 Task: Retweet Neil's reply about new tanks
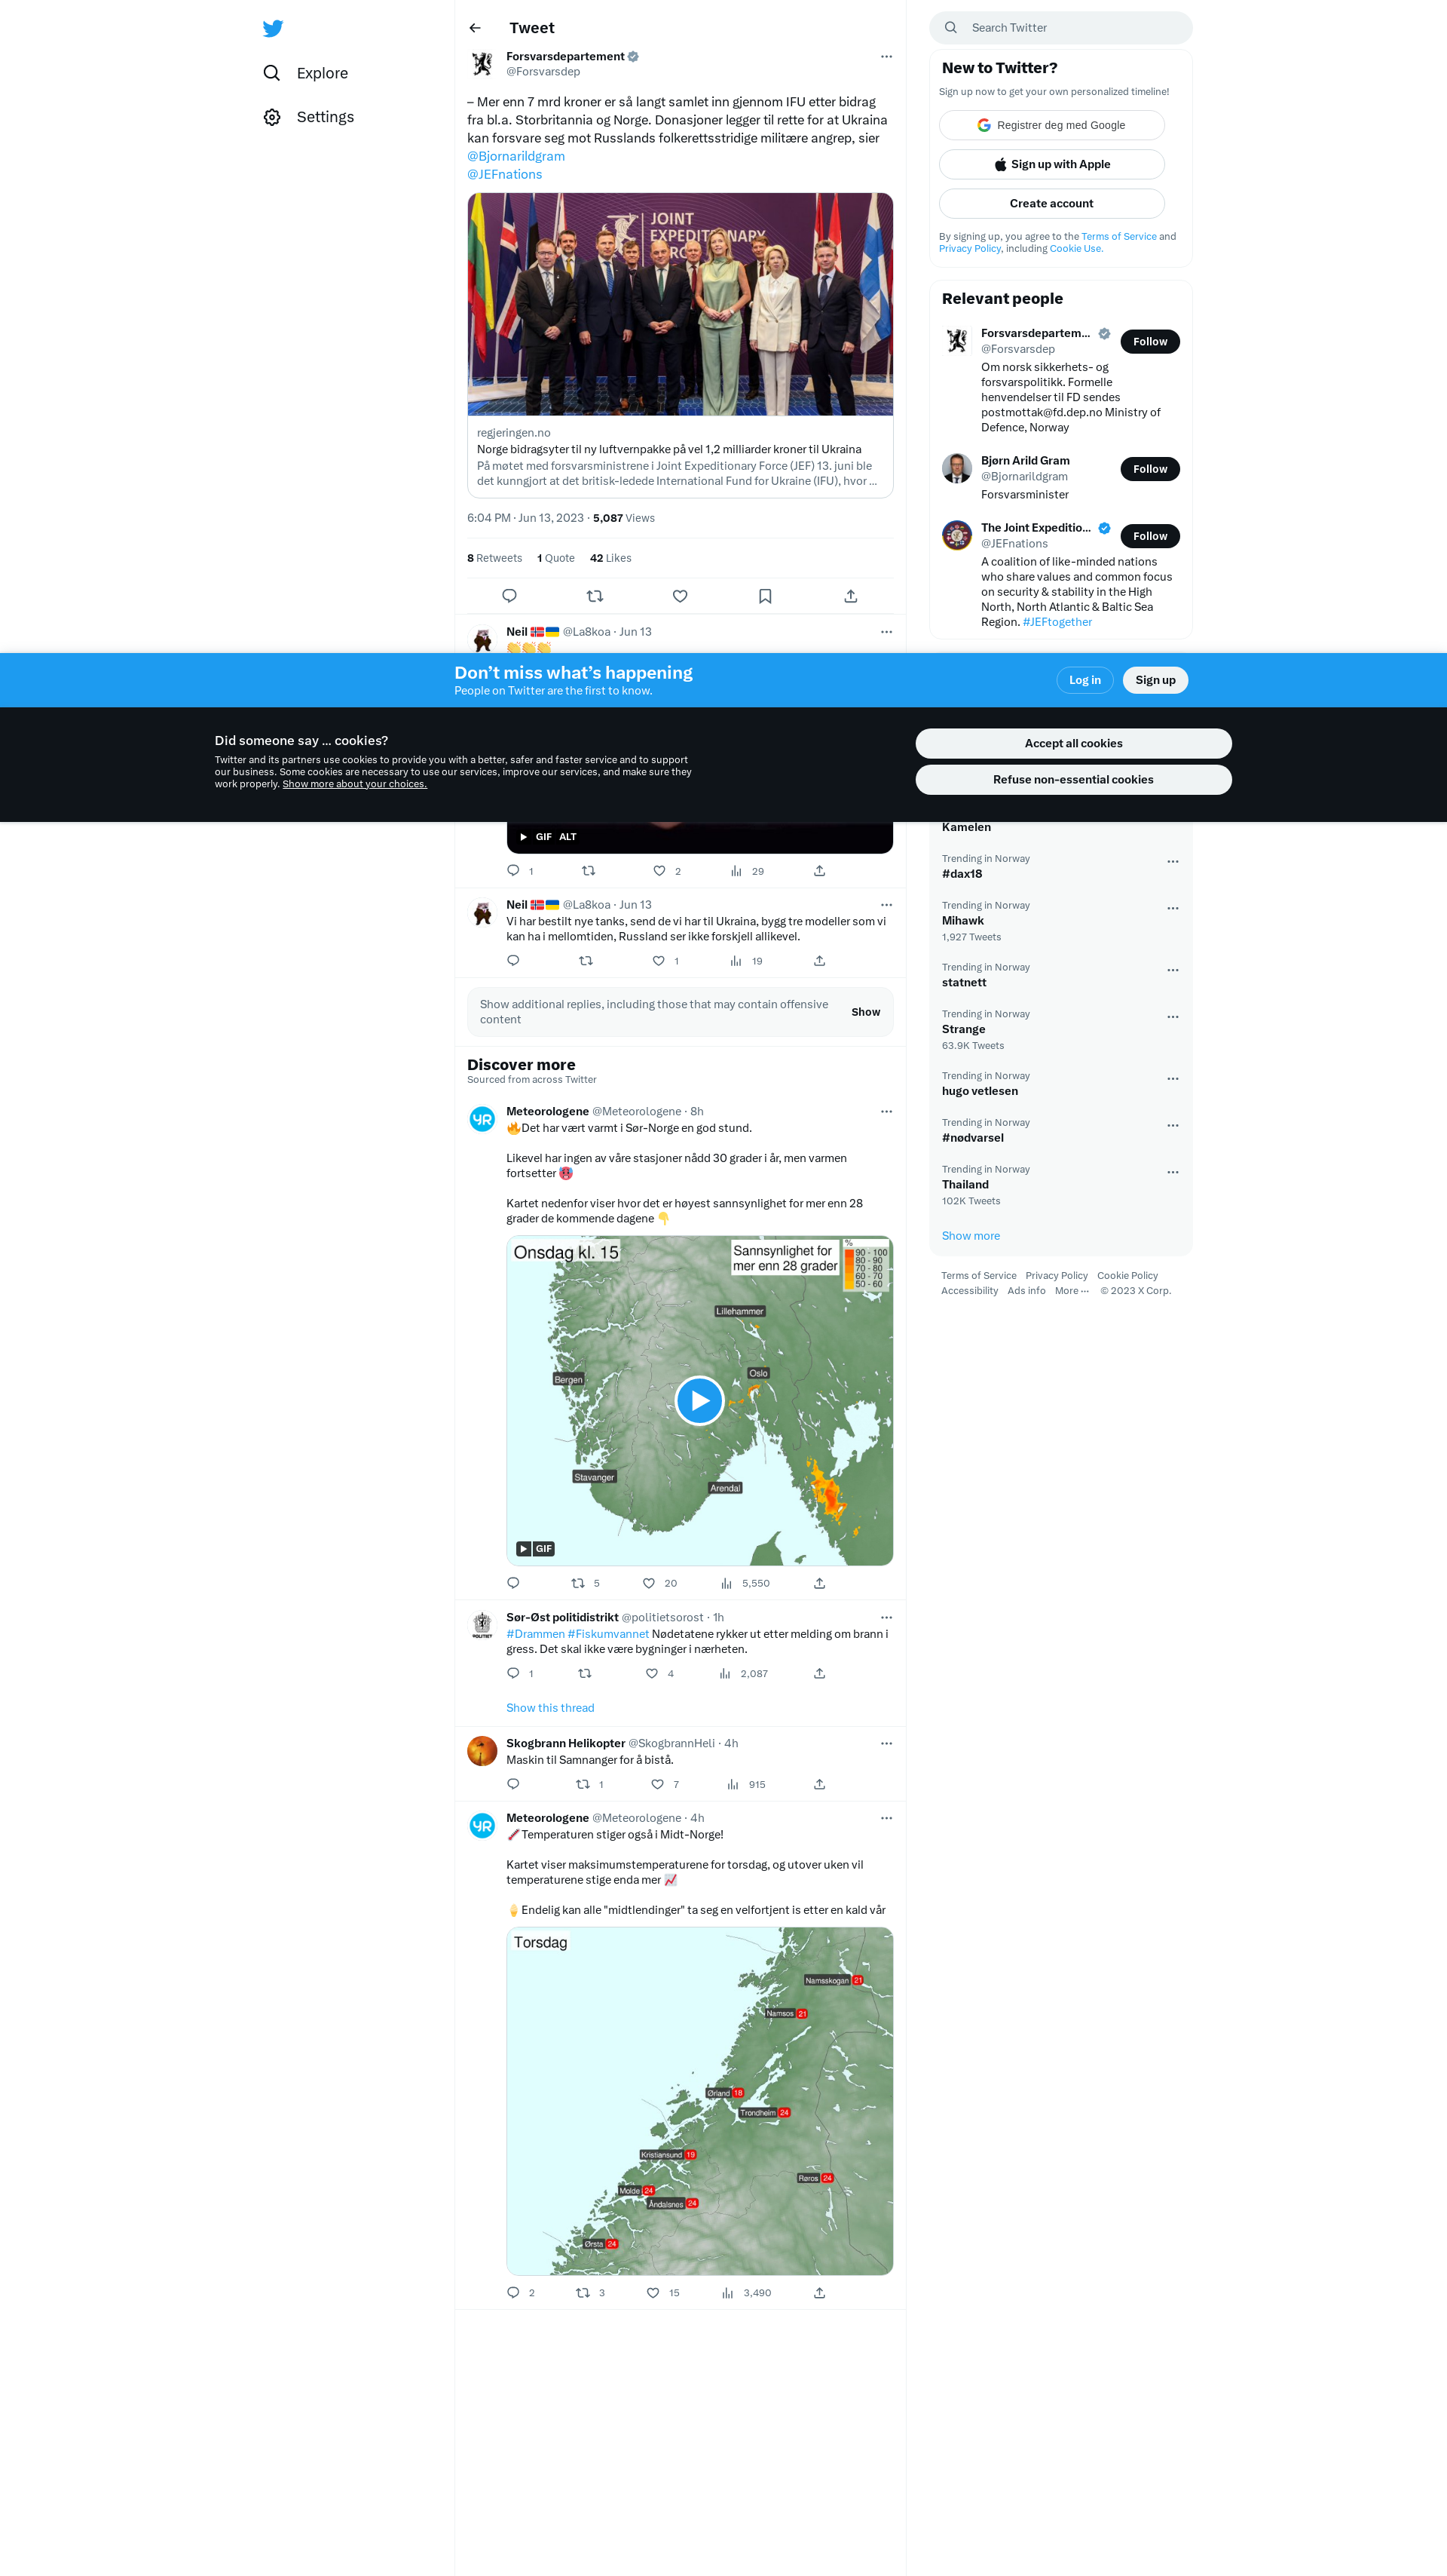586,961
